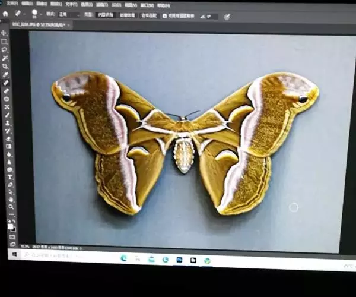
Task: Select the Crop tool
Action: click(5, 67)
